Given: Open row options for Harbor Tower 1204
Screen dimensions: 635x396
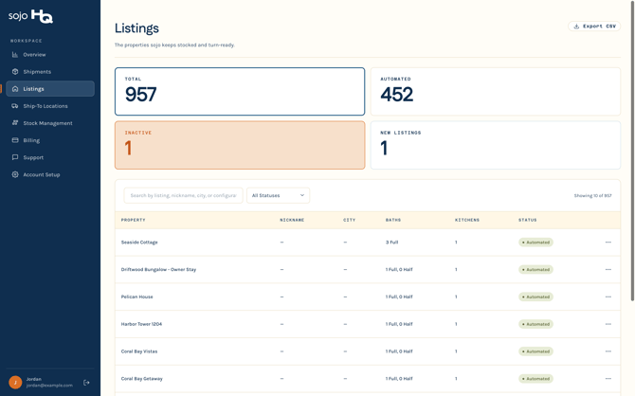Looking at the screenshot, I should pyautogui.click(x=608, y=324).
